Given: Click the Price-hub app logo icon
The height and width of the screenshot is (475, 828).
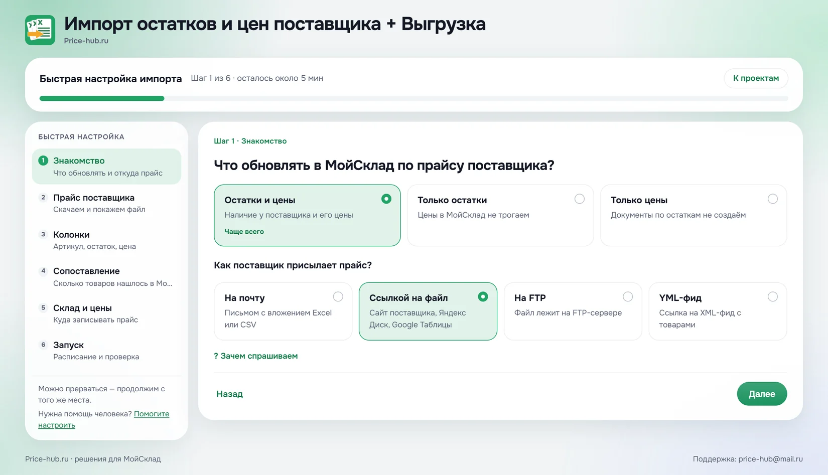Looking at the screenshot, I should [x=40, y=30].
